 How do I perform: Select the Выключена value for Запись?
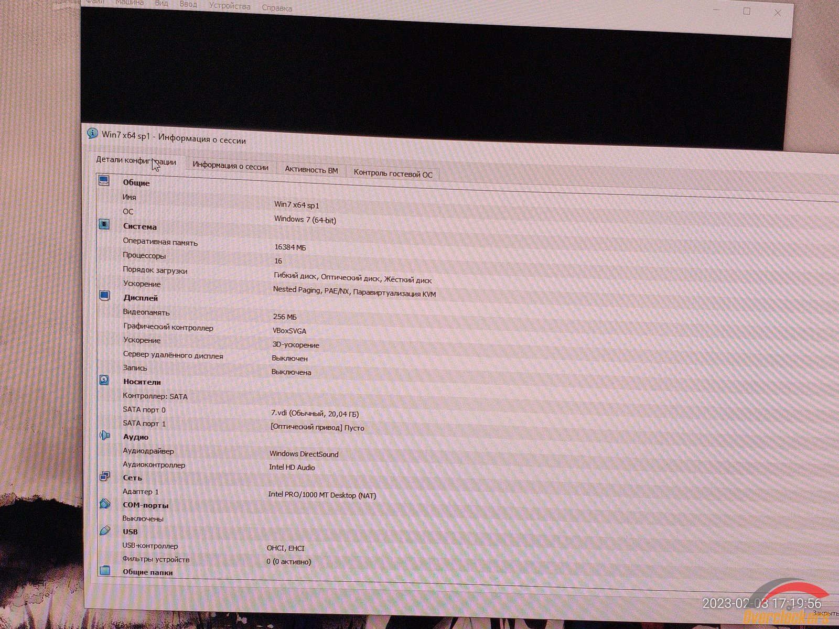(x=292, y=372)
